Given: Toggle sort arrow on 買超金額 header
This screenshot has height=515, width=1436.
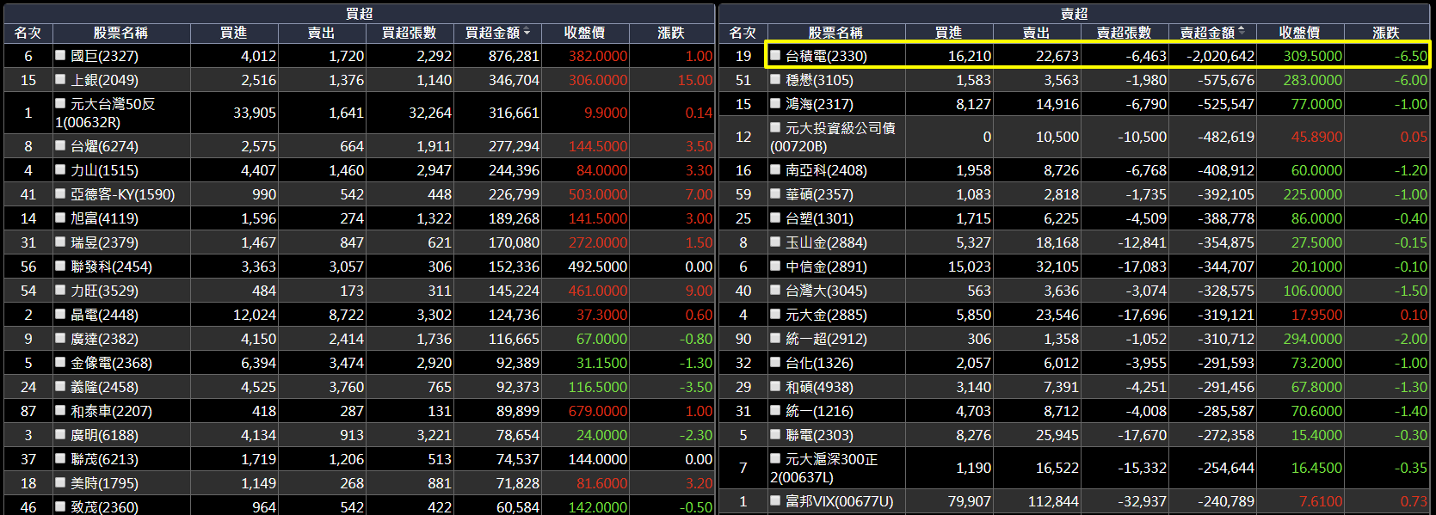Looking at the screenshot, I should pyautogui.click(x=527, y=32).
